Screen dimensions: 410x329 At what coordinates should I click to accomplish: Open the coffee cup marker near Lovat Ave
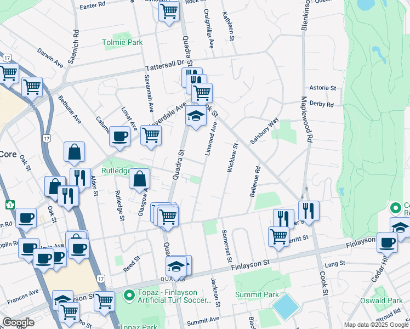(119, 136)
